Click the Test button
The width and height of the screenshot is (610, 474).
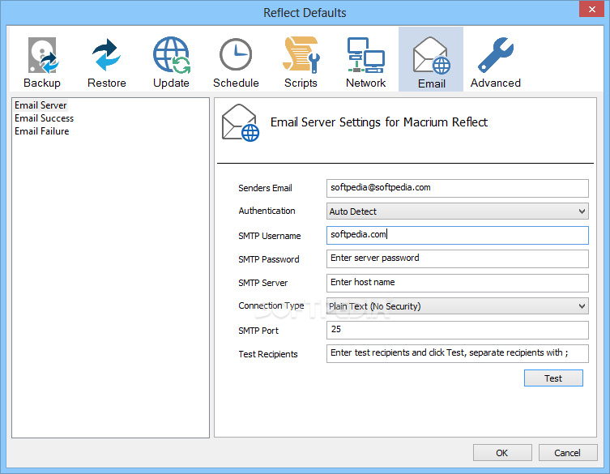click(553, 378)
